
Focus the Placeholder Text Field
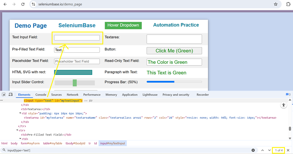pos(77,61)
